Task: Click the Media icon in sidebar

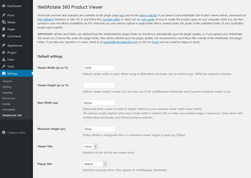Action: [x=4, y=23]
